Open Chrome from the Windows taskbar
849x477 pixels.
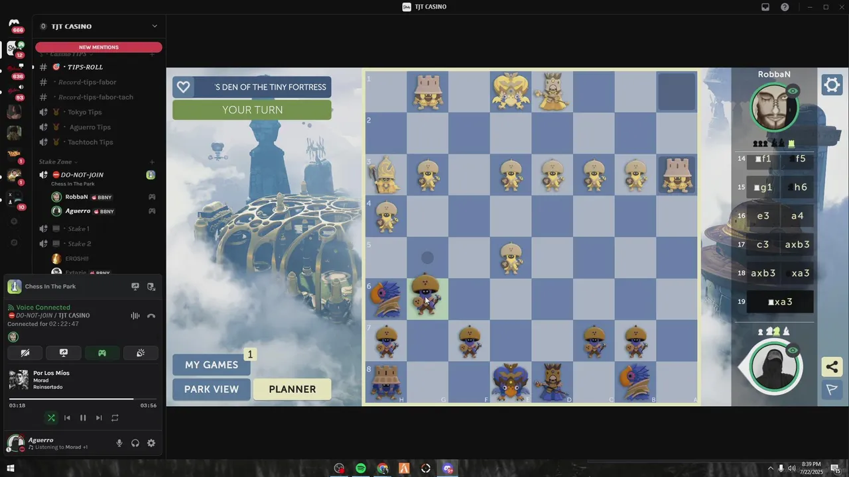pos(383,468)
